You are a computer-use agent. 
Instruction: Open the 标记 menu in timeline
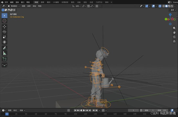pyautogui.click(x=15, y=110)
